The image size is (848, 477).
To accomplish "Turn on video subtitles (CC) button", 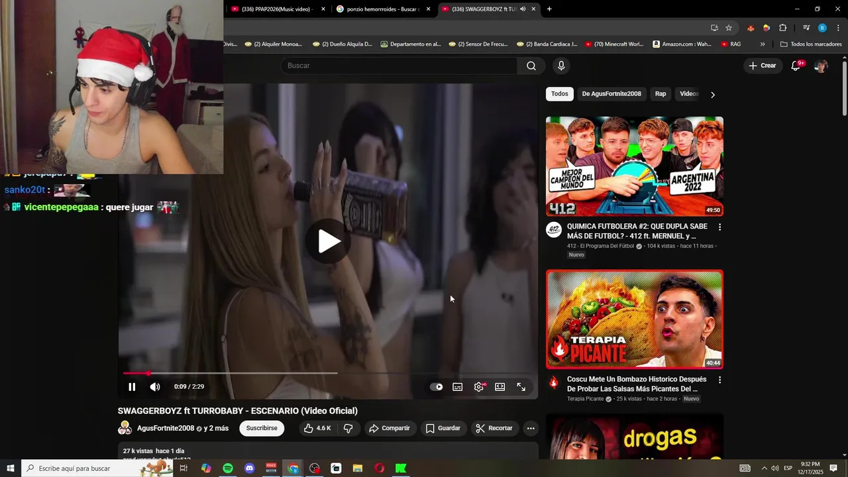I will coord(457,387).
